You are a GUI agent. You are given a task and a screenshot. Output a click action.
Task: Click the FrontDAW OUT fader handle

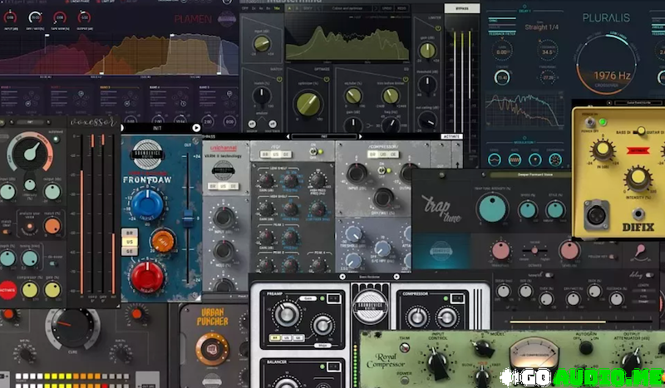tap(188, 218)
